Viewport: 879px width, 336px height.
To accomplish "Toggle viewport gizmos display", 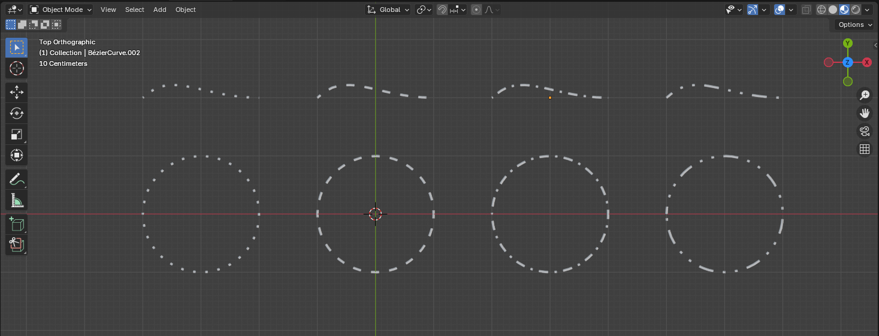I will click(753, 10).
